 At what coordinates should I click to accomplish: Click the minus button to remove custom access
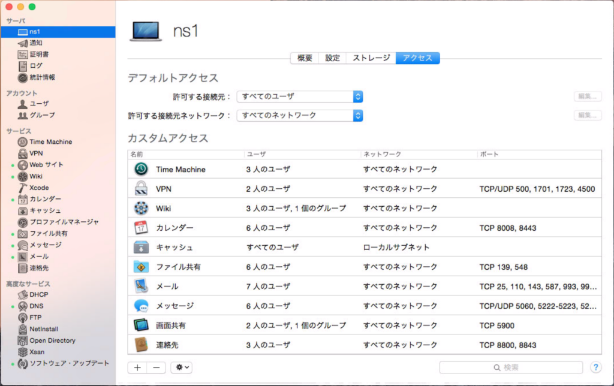[x=156, y=367]
